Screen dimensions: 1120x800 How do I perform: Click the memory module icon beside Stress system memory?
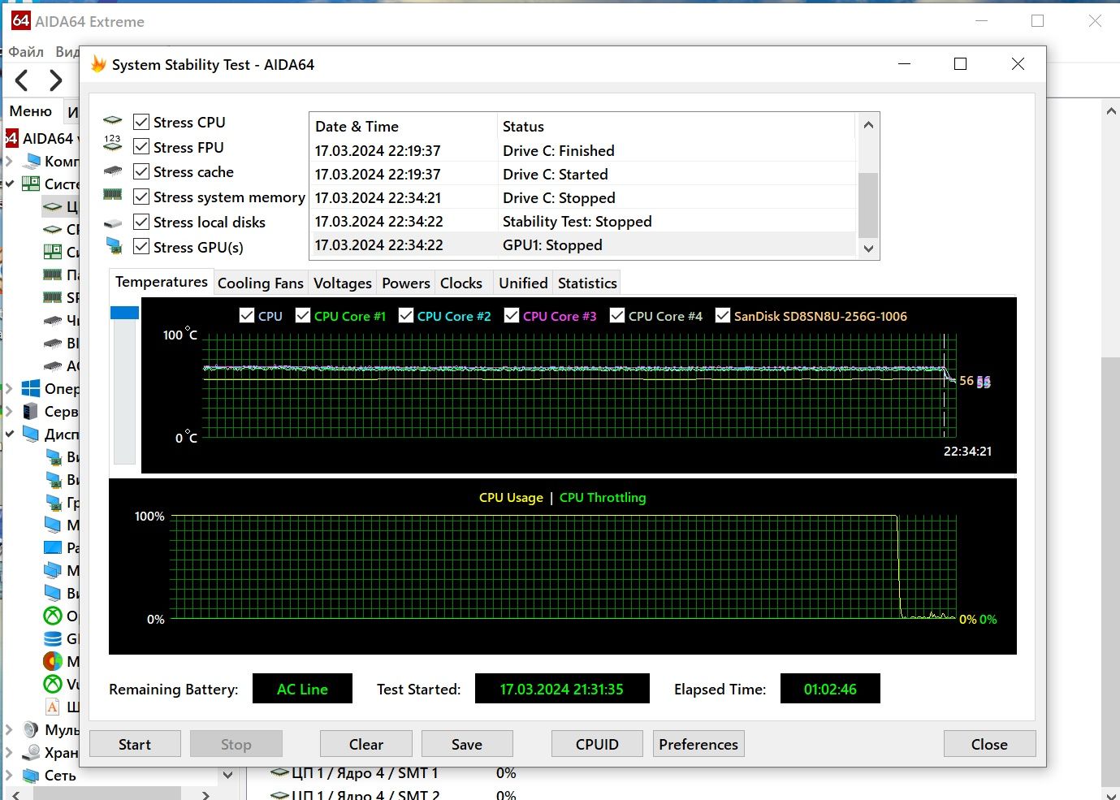click(x=113, y=195)
